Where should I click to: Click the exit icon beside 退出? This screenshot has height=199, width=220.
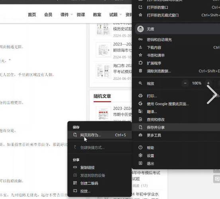[140, 163]
